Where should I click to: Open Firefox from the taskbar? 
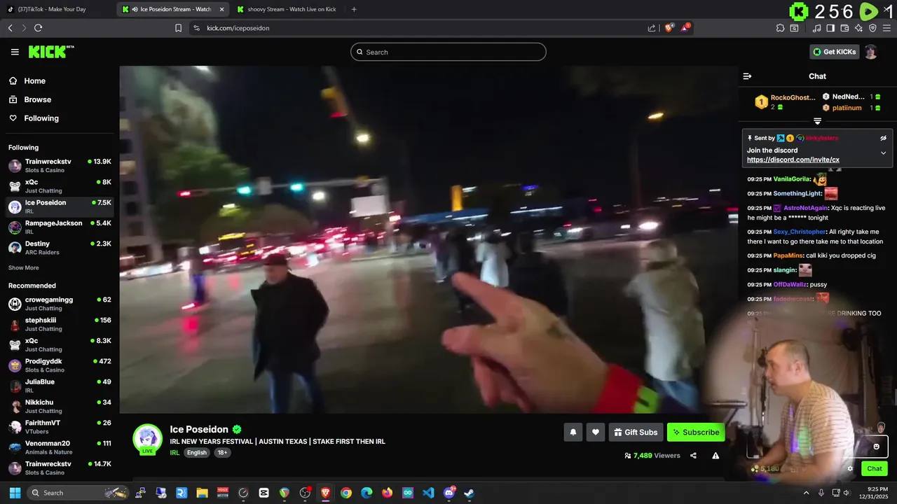pyautogui.click(x=387, y=493)
